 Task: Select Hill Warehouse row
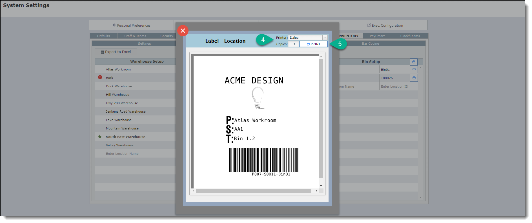[135, 95]
